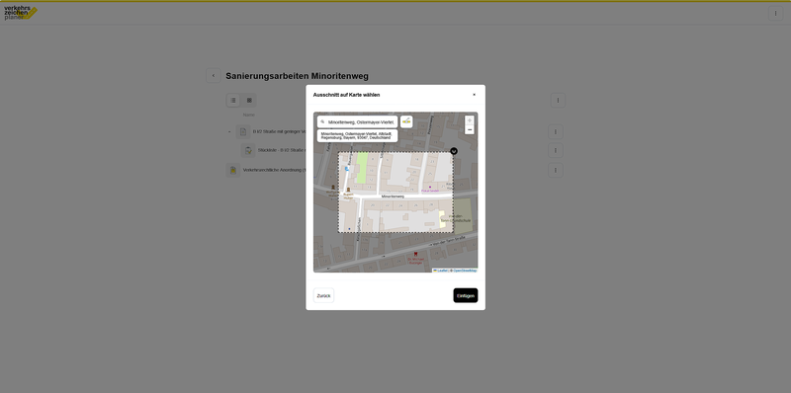Select the suggestion 'Minoritenweg, Ostermayer-Viertel, Altstadt, Regensburg'
This screenshot has height=393, width=791.
pos(357,135)
